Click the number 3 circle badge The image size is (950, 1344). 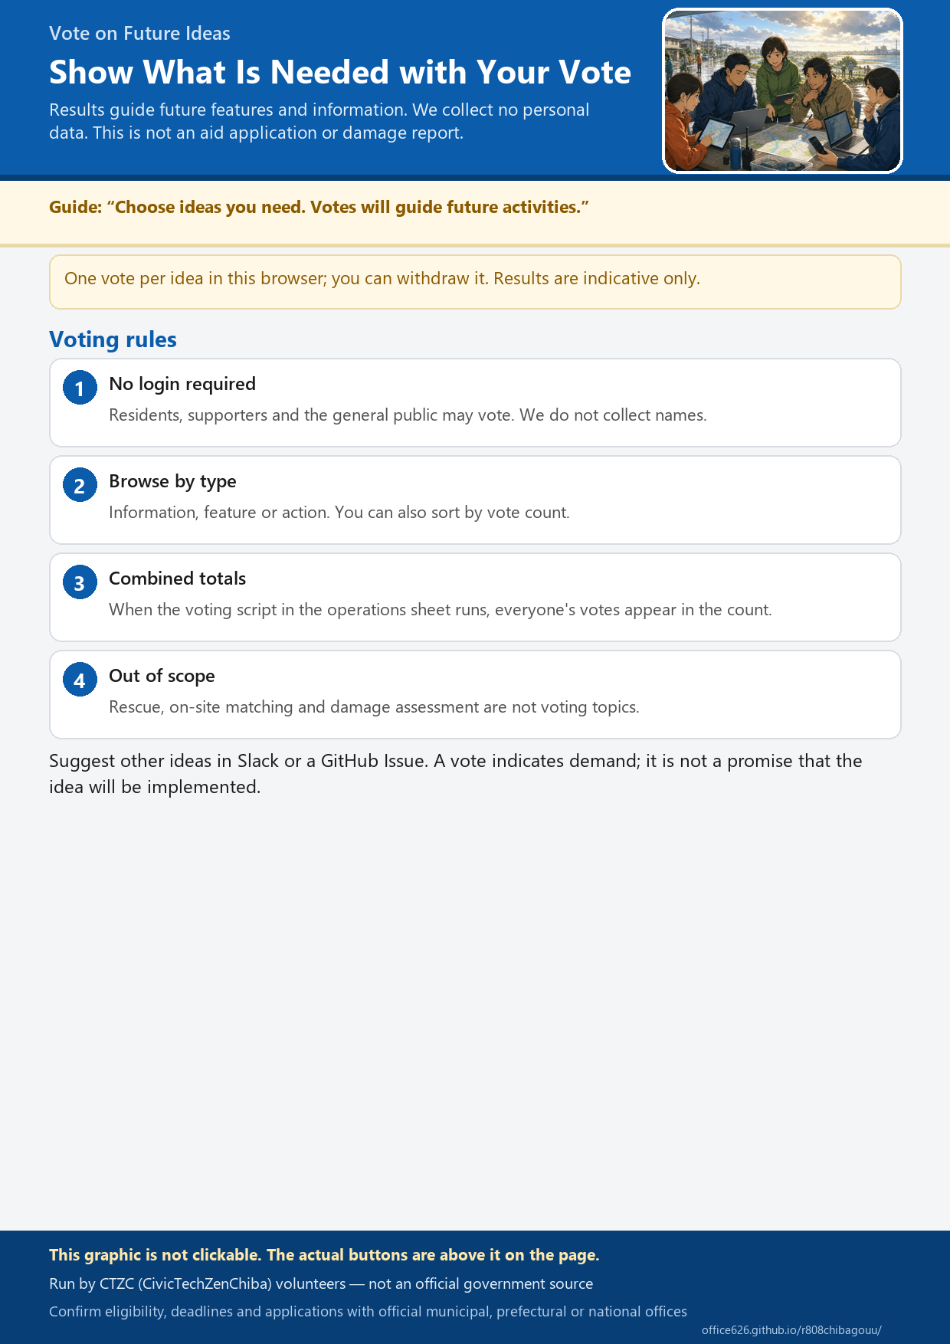pyautogui.click(x=80, y=582)
